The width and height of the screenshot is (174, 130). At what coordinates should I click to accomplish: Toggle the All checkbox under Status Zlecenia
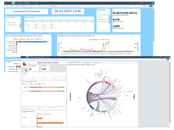[7, 20]
